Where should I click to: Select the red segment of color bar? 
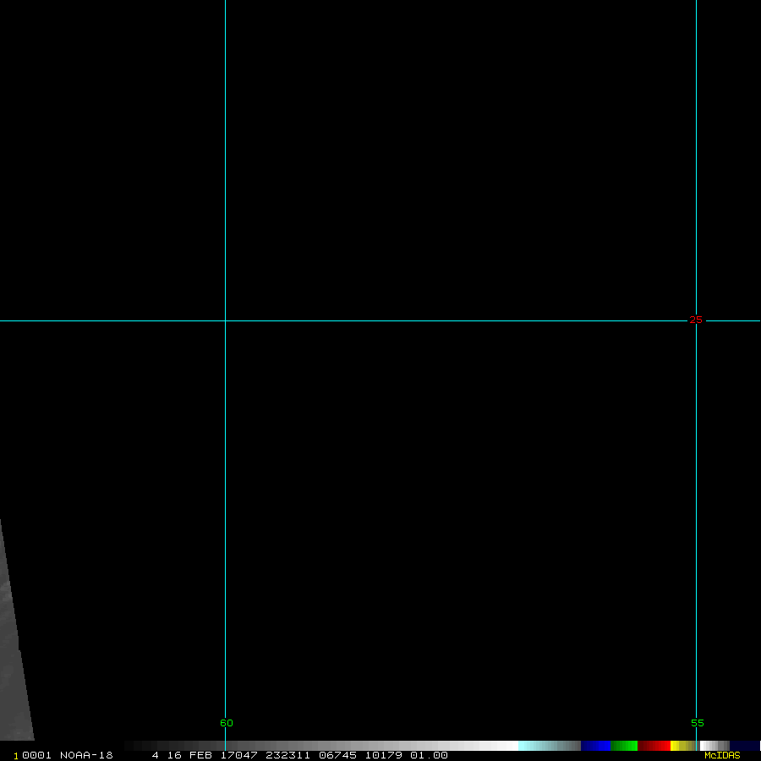(654, 746)
